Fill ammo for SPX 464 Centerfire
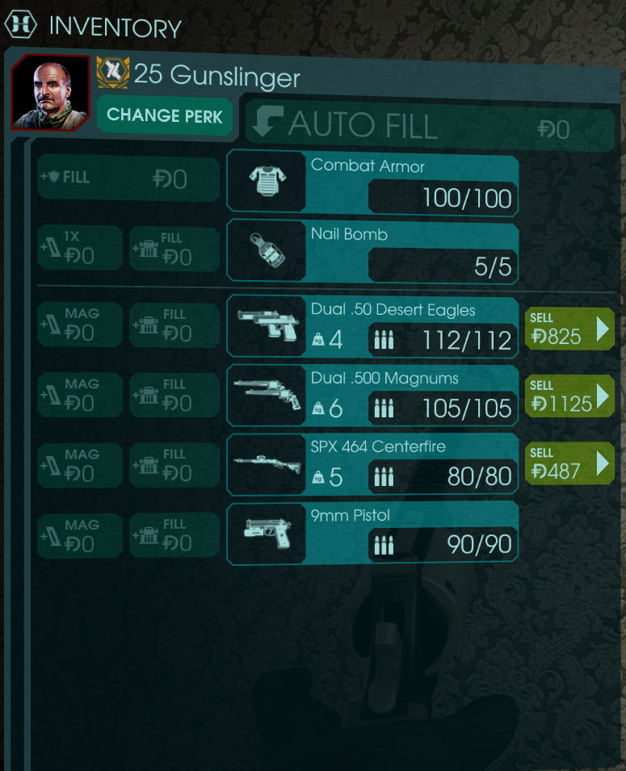Image resolution: width=626 pixels, height=771 pixels. tap(174, 465)
